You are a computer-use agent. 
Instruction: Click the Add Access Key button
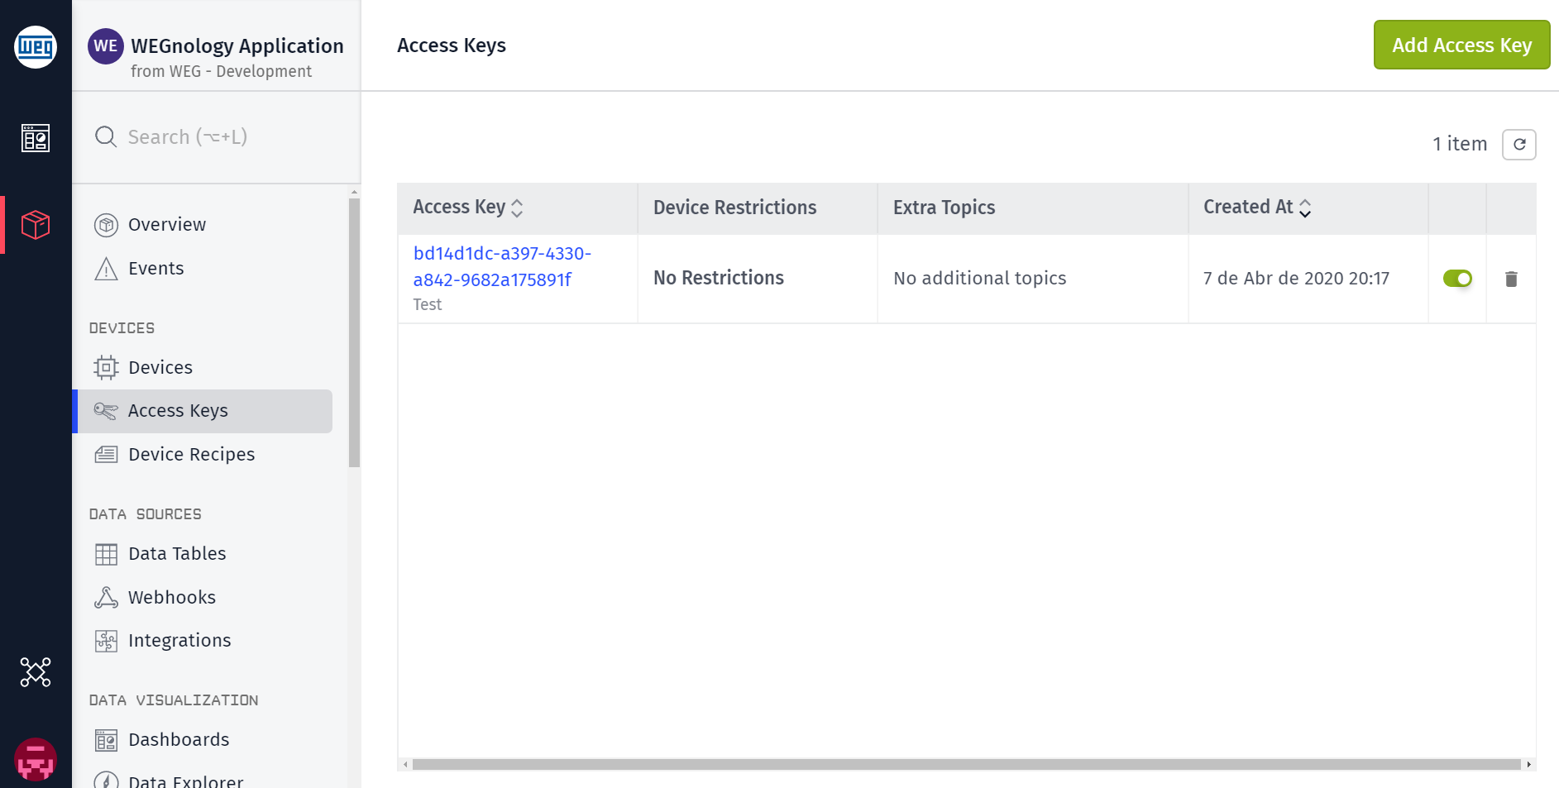(x=1461, y=45)
